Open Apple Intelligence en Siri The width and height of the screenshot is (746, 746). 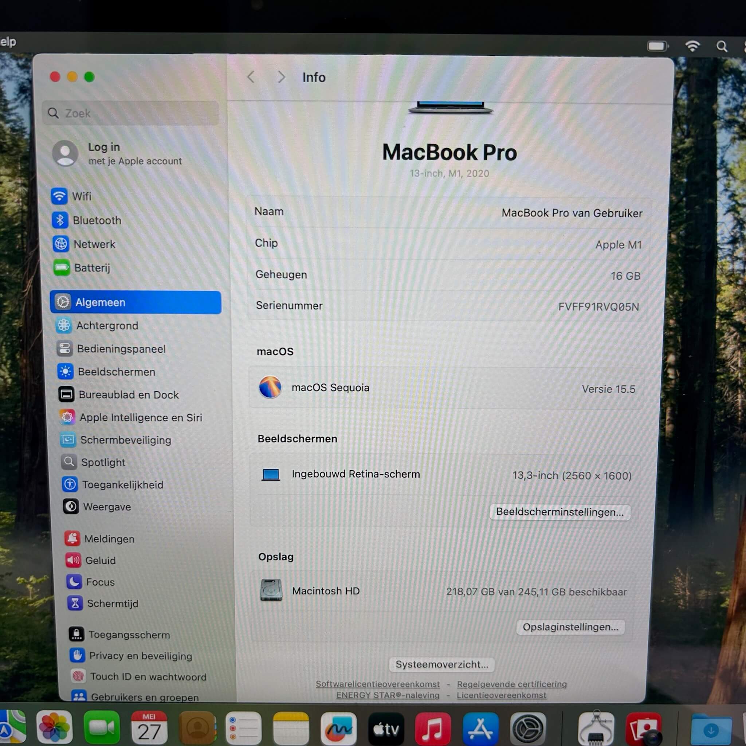click(x=131, y=417)
